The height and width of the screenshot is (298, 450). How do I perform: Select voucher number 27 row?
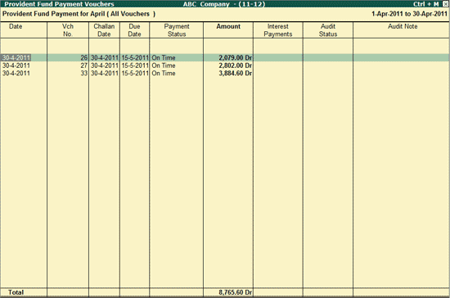(x=225, y=65)
